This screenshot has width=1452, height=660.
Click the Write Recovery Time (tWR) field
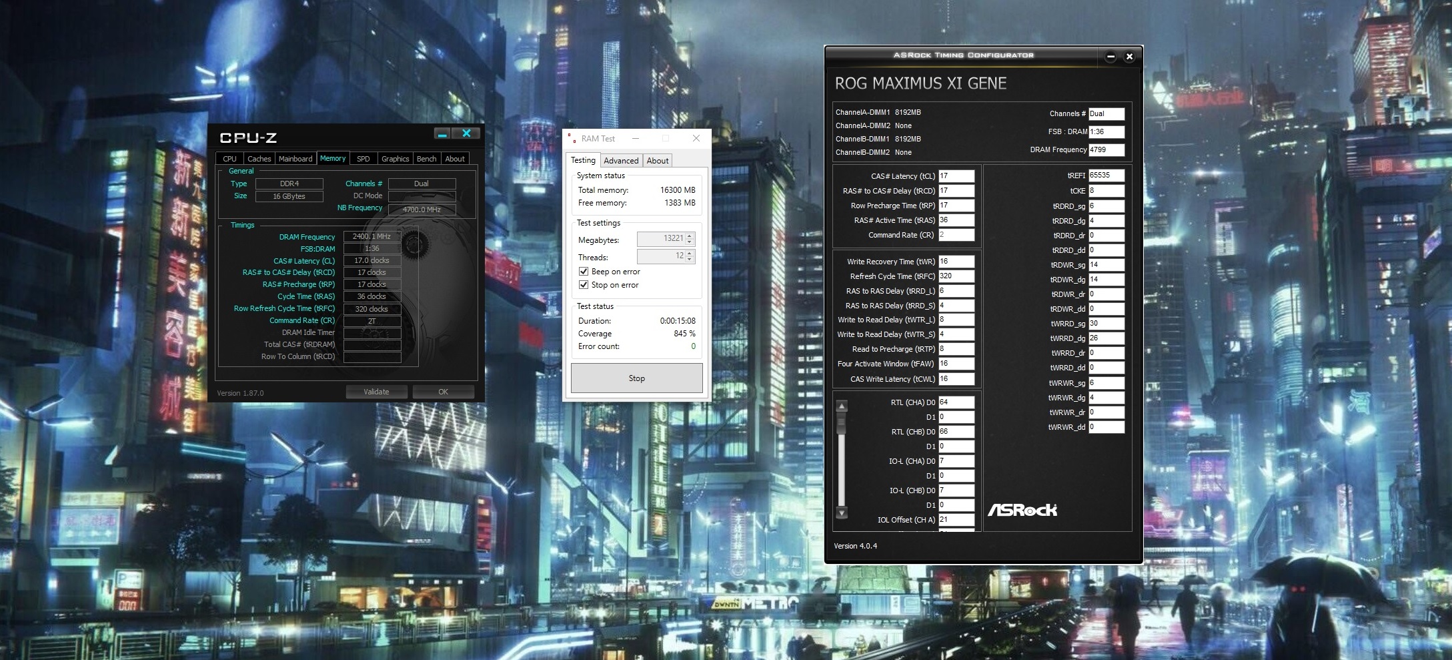(x=956, y=262)
